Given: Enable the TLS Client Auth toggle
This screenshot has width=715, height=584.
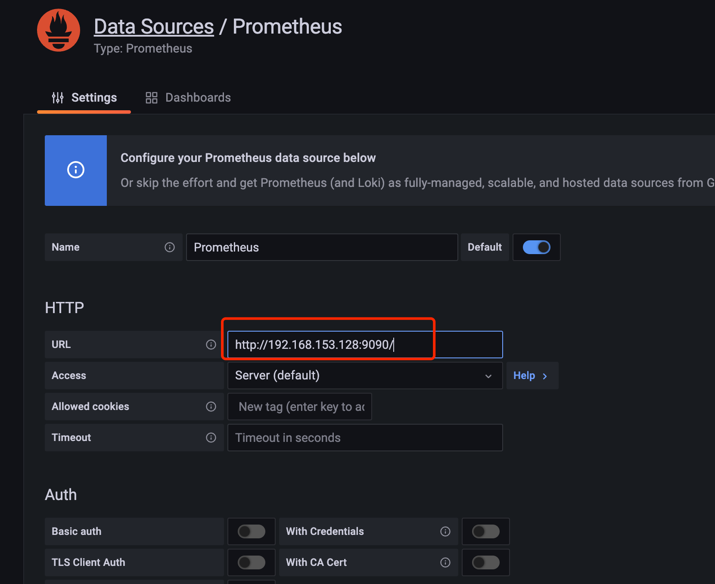Looking at the screenshot, I should pyautogui.click(x=252, y=562).
